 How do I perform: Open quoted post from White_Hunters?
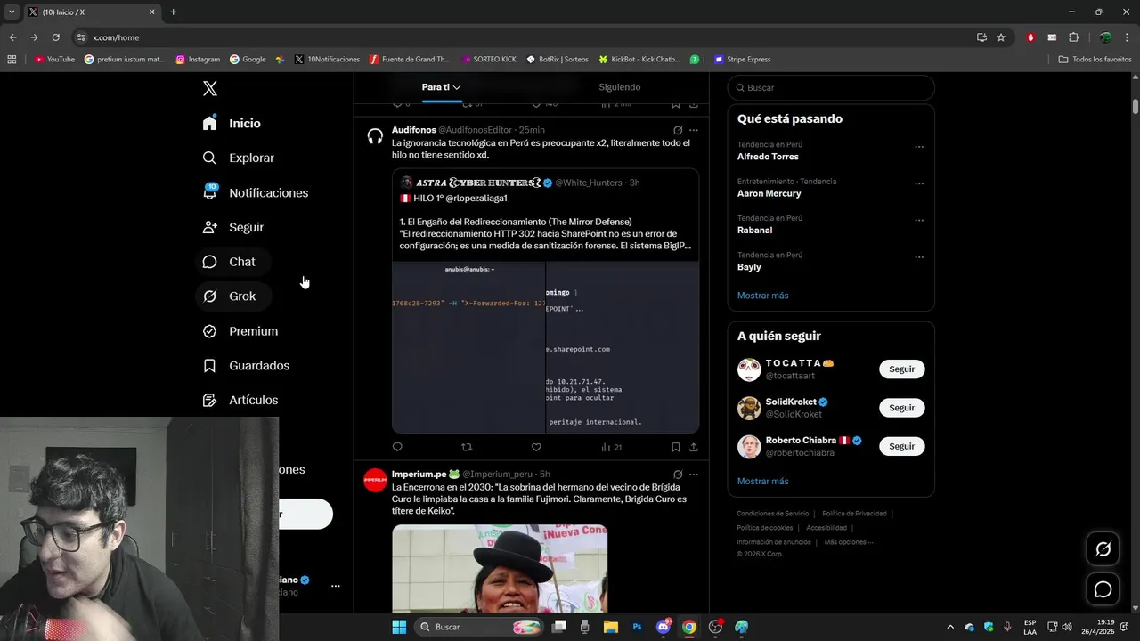(545, 301)
